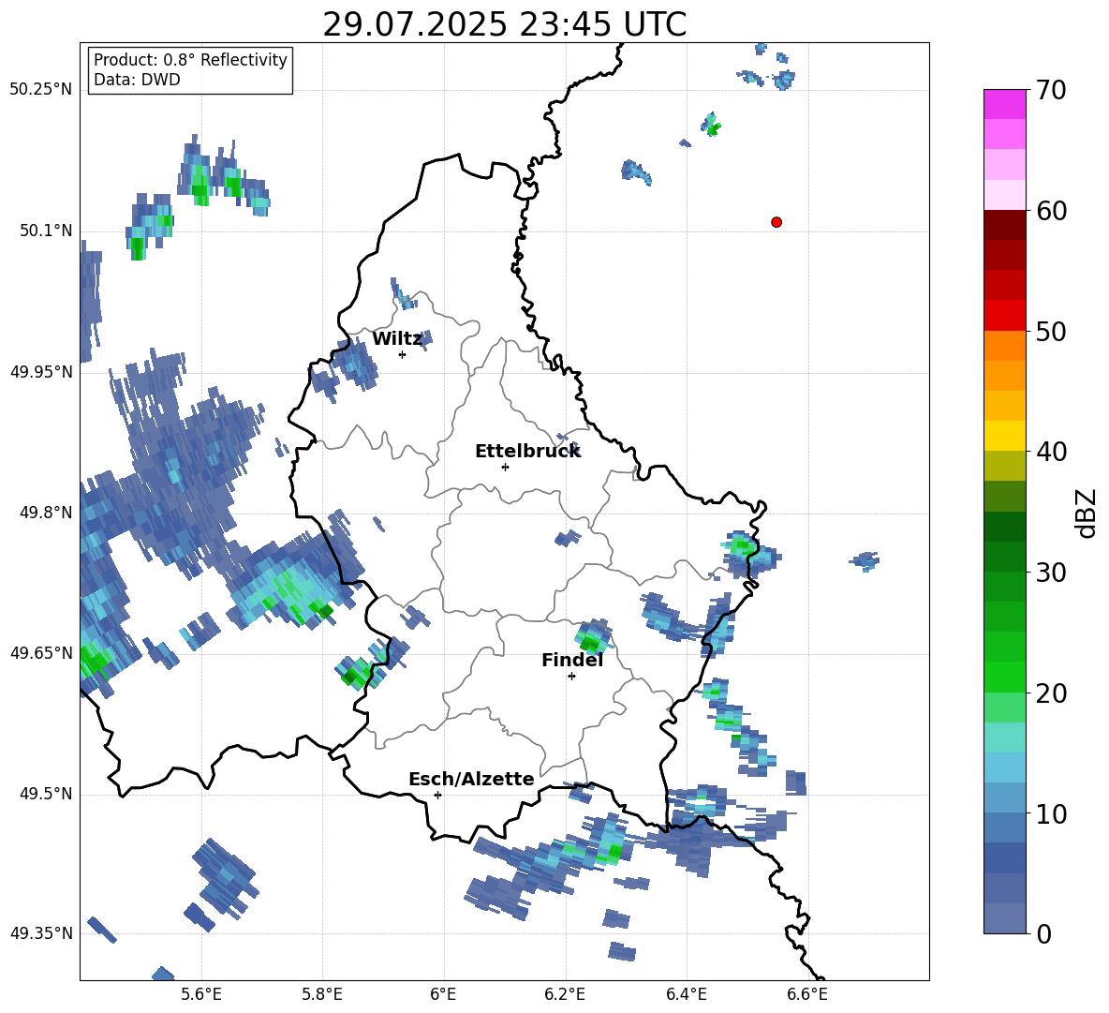The width and height of the screenshot is (1109, 1013).
Task: Click the 50.25°N latitude label
Action: pos(40,90)
